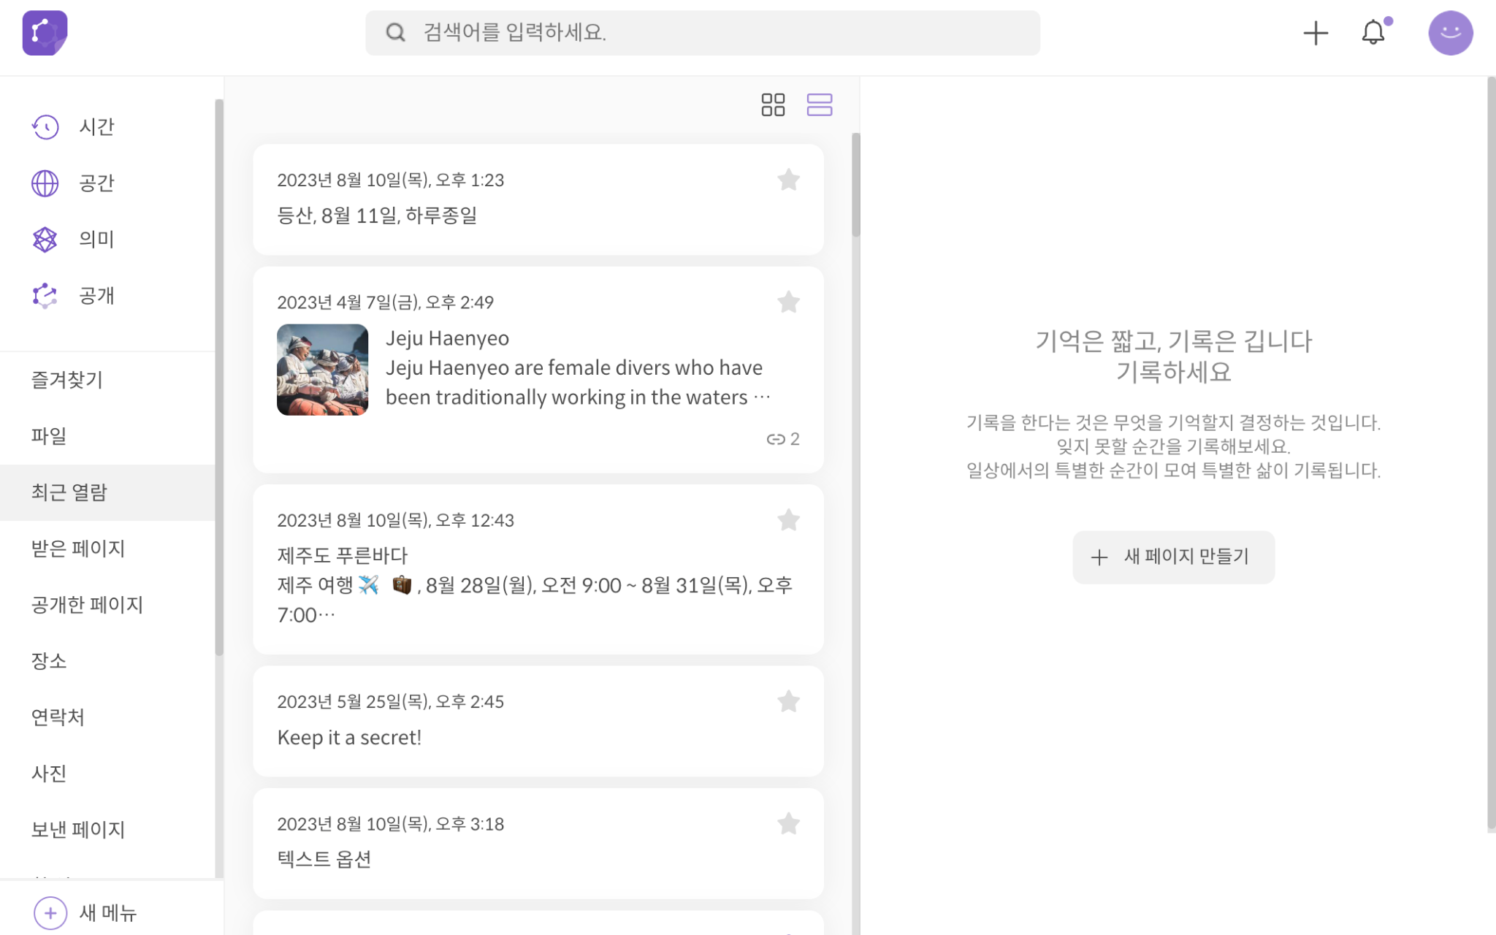
Task: Select 파일 in the sidebar
Action: (107, 436)
